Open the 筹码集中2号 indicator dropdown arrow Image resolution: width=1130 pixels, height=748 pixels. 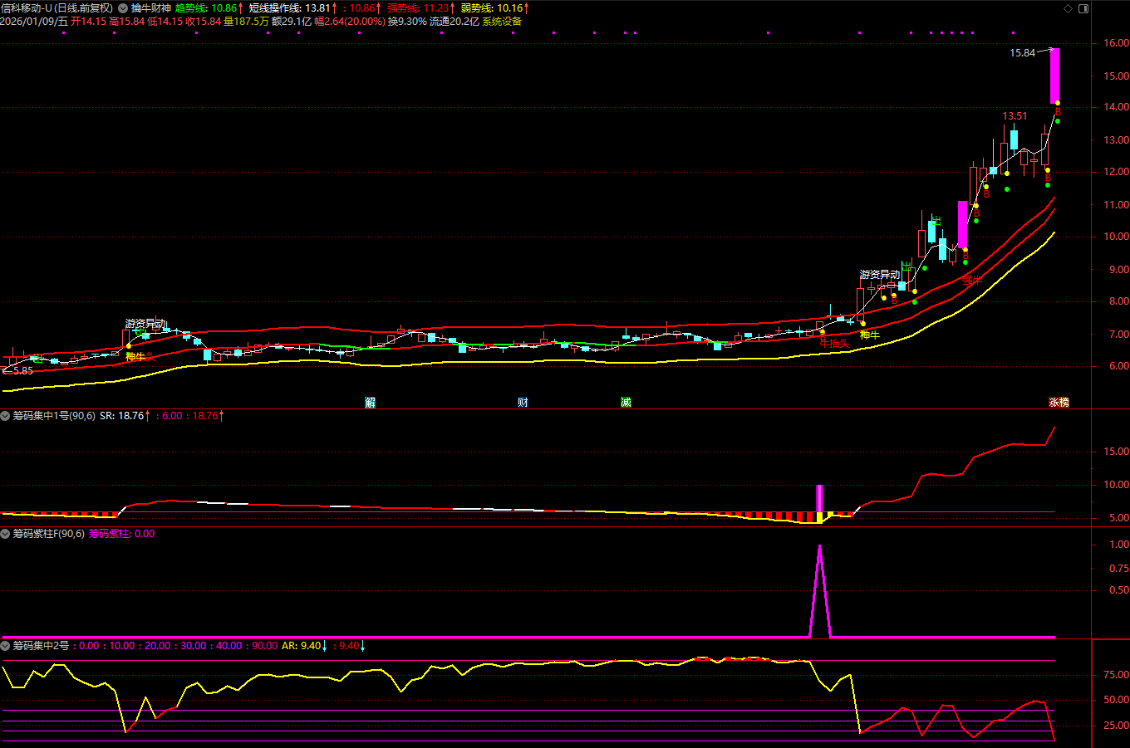click(6, 646)
